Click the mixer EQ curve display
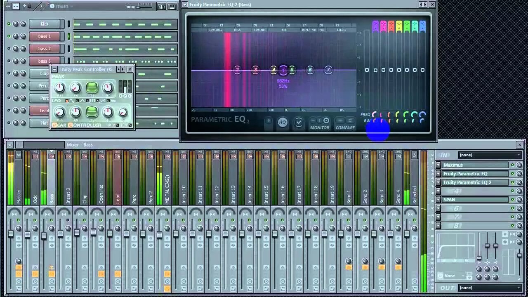The image size is (528, 297). (456, 248)
